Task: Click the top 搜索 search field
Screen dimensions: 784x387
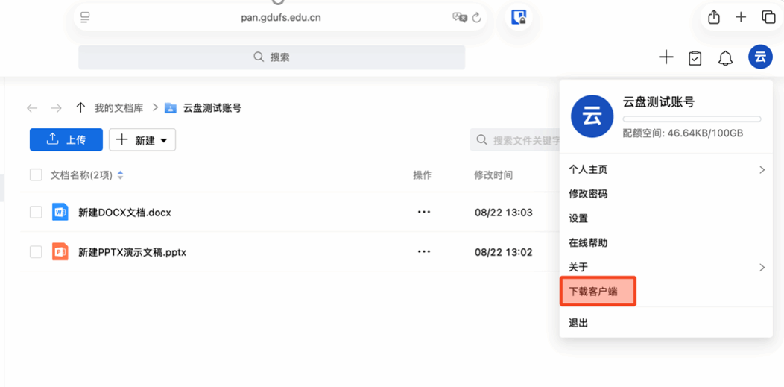Action: (271, 57)
